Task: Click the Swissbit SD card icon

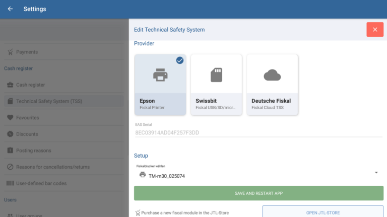Action: [216, 75]
